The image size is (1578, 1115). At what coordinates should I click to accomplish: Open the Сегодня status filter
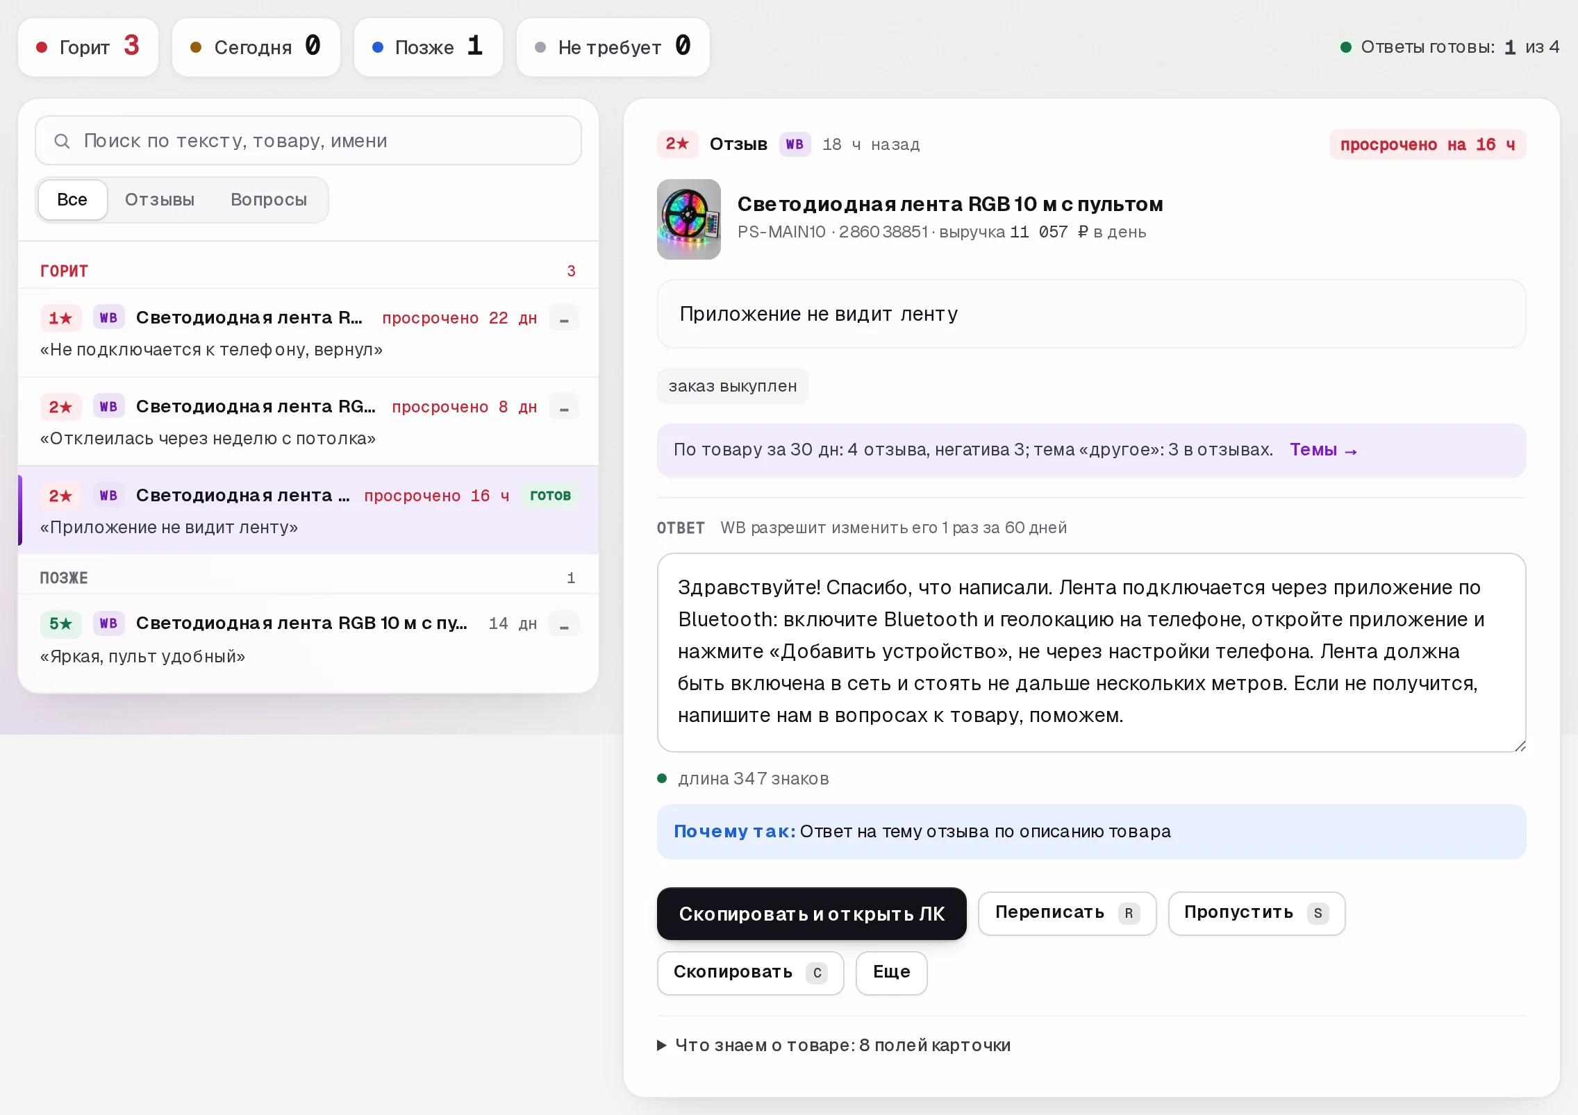[x=256, y=47]
